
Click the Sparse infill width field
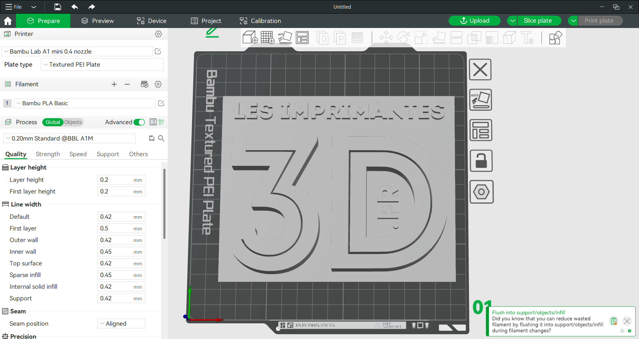(121, 275)
